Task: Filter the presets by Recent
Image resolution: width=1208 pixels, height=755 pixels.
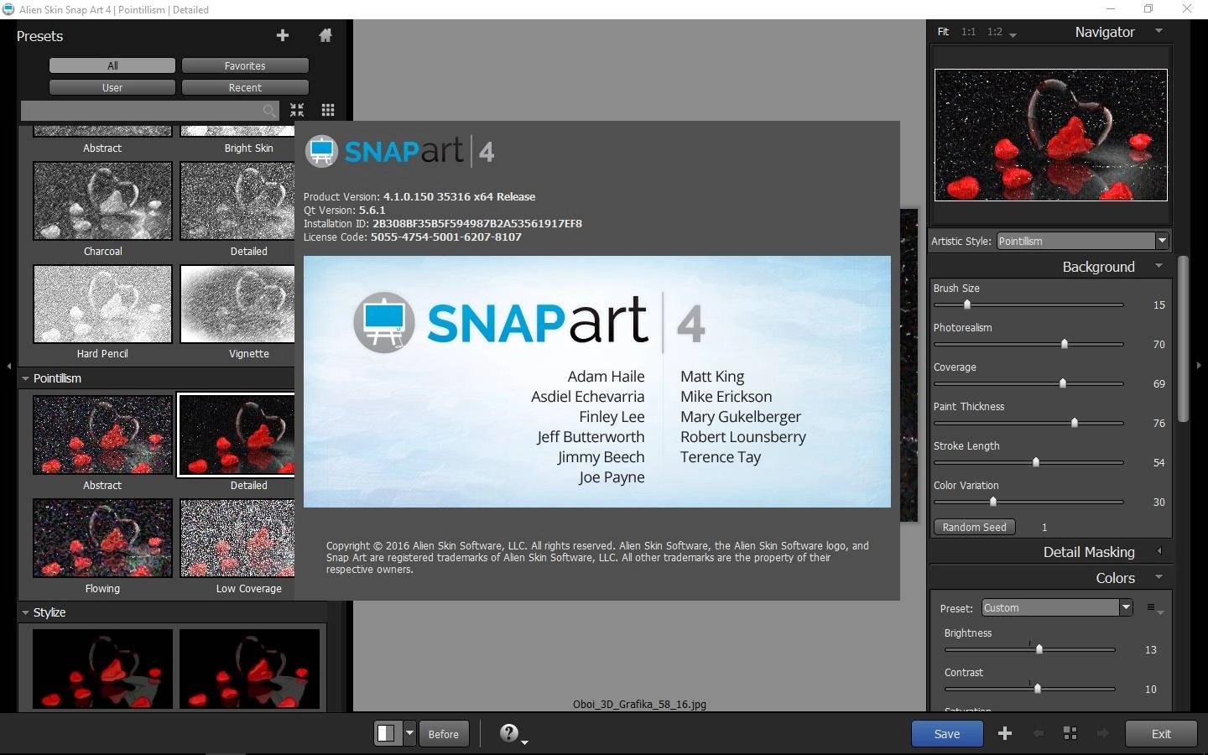Action: tap(245, 87)
